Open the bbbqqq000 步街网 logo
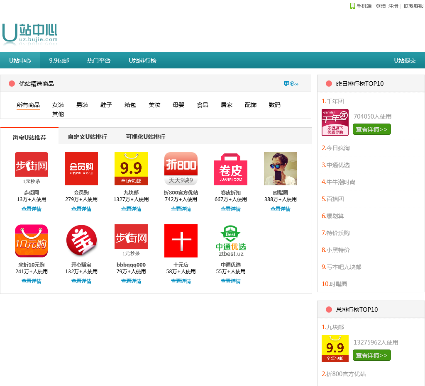This screenshot has height=386, width=425. tap(131, 241)
